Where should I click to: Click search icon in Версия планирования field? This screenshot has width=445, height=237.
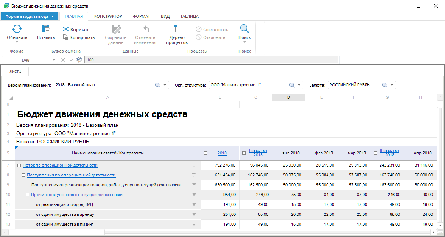pyautogui.click(x=158, y=85)
